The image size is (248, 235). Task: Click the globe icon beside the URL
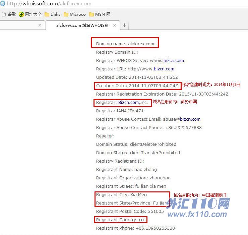(x=3, y=3)
